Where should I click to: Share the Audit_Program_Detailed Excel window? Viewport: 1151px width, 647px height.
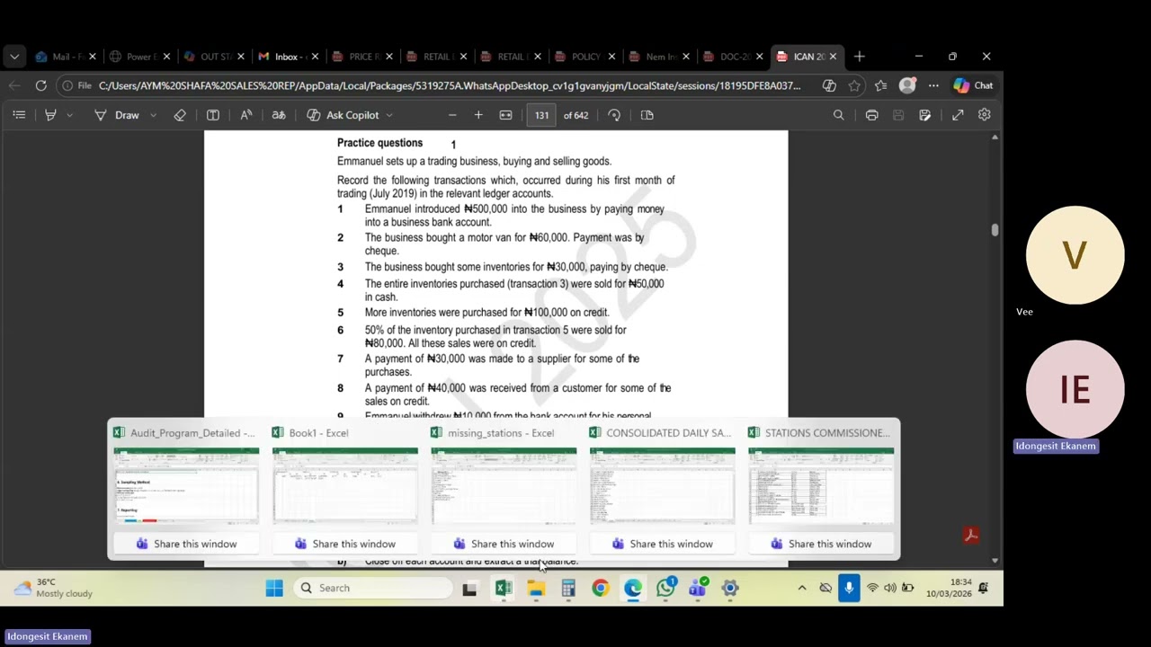click(x=186, y=544)
